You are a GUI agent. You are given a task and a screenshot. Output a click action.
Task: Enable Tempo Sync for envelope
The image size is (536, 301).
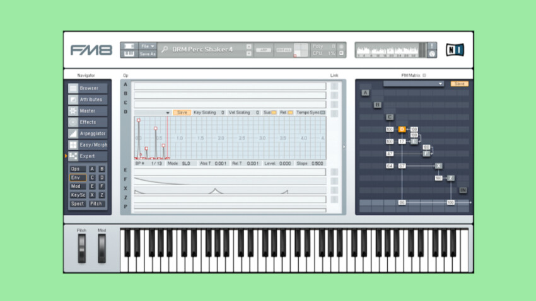[323, 112]
